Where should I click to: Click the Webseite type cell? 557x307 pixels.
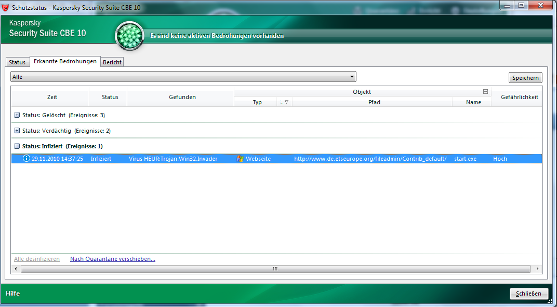click(258, 159)
